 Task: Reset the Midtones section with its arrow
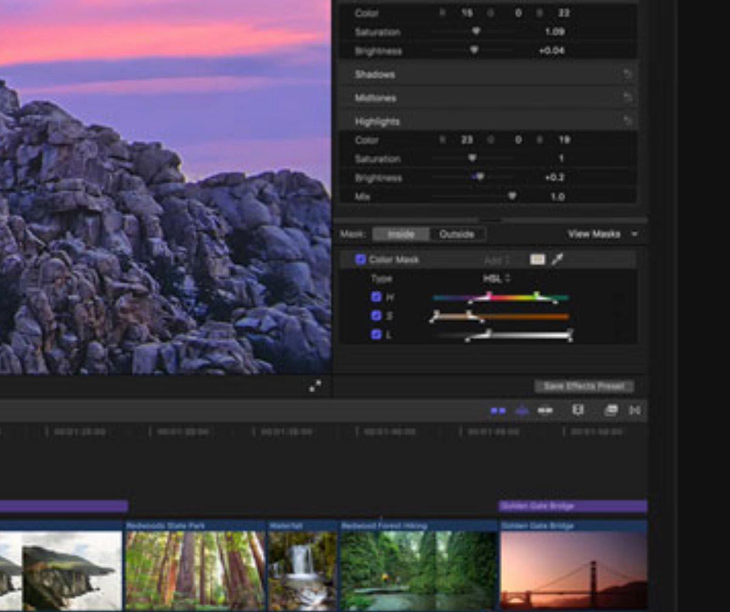pos(628,98)
